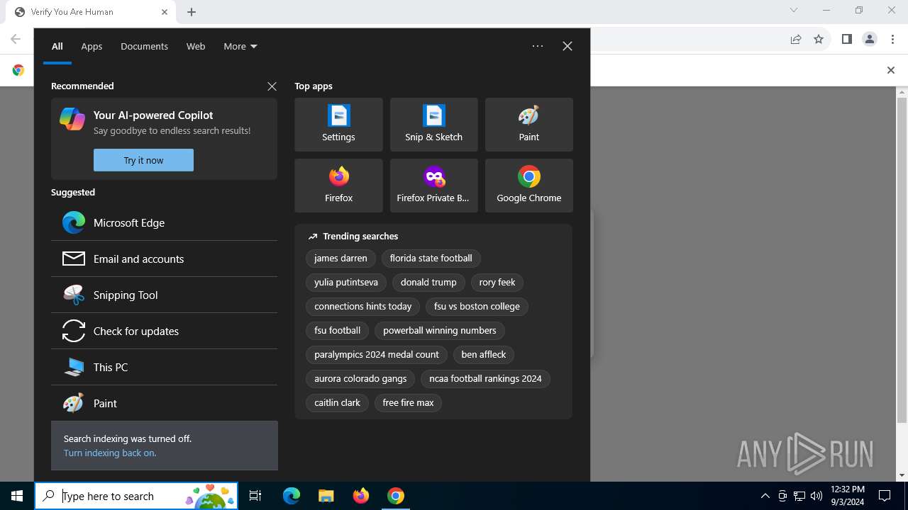The height and width of the screenshot is (510, 908).
Task: Select connections hints today chip
Action: pyautogui.click(x=363, y=307)
